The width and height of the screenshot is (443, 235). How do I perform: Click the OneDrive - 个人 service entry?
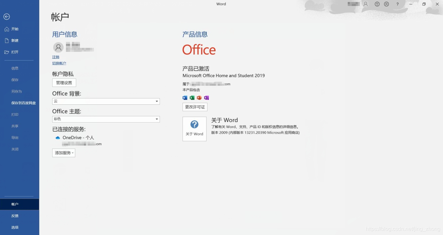tap(78, 138)
